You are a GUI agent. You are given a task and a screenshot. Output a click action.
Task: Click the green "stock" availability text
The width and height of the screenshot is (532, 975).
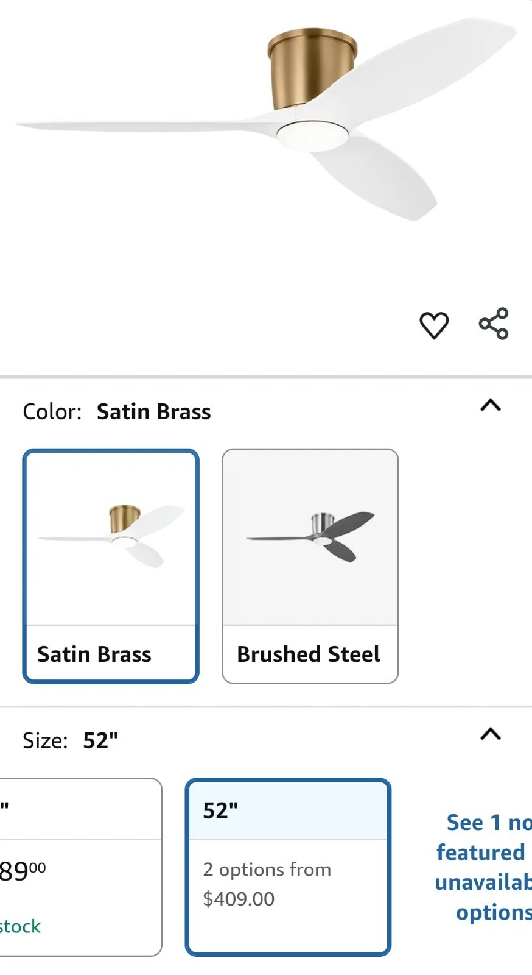point(21,926)
